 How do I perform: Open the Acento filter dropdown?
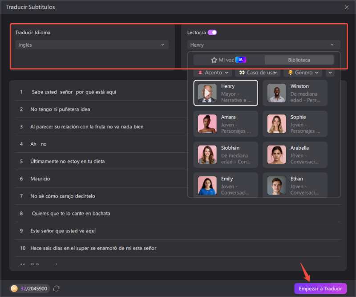(x=214, y=73)
